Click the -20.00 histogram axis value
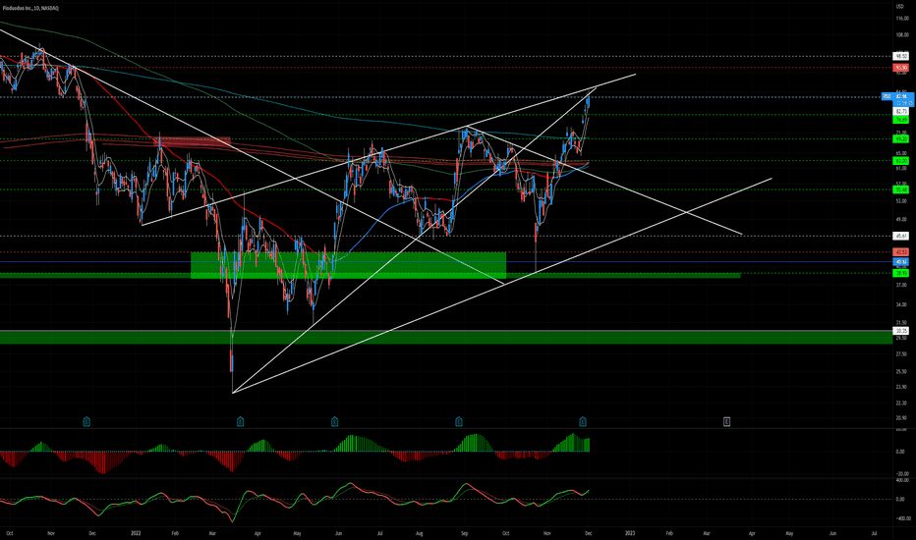The width and height of the screenshot is (916, 540). [902, 473]
